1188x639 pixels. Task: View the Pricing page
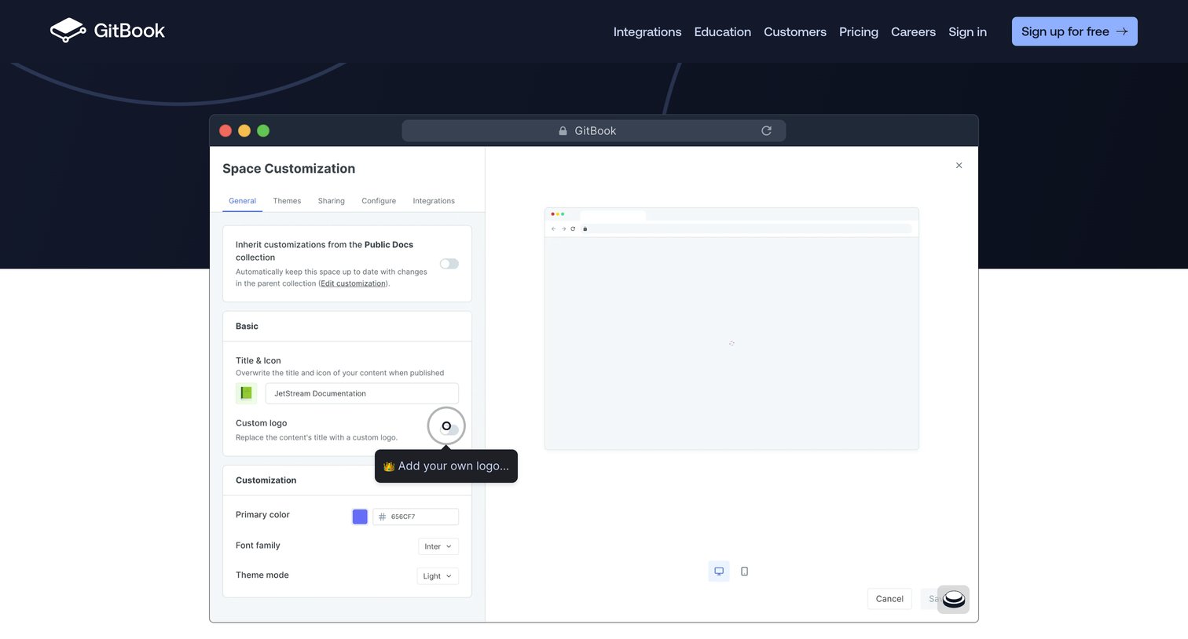858,31
